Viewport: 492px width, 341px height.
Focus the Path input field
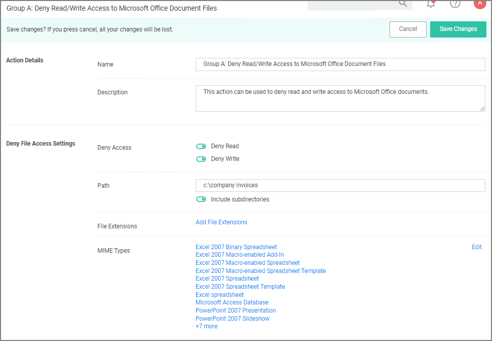click(x=340, y=185)
